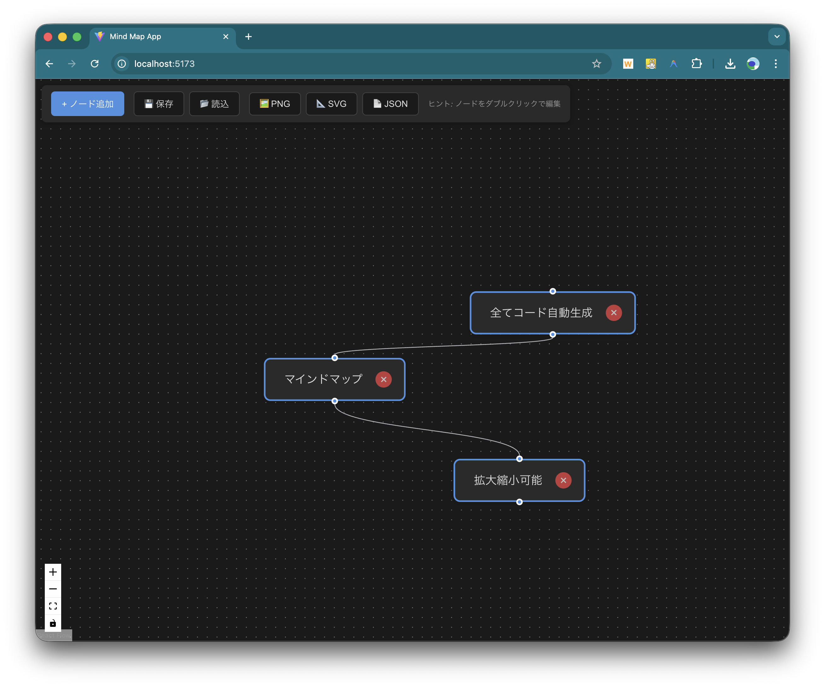Delete the 拡大縮小可能 node using X

[x=563, y=480]
